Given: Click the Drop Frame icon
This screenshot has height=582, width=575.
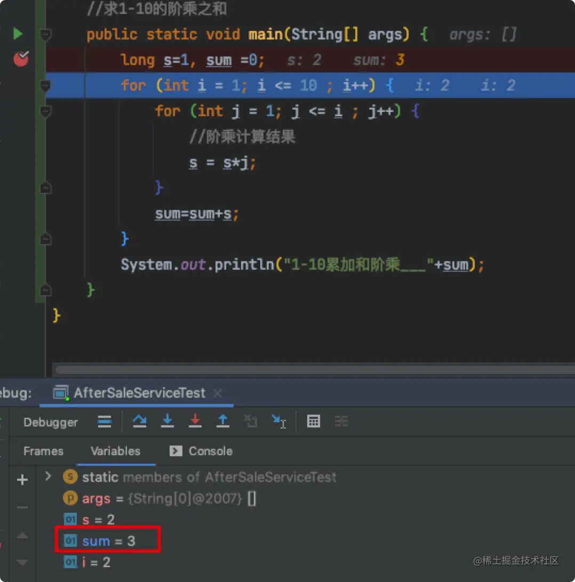Looking at the screenshot, I should 251,421.
